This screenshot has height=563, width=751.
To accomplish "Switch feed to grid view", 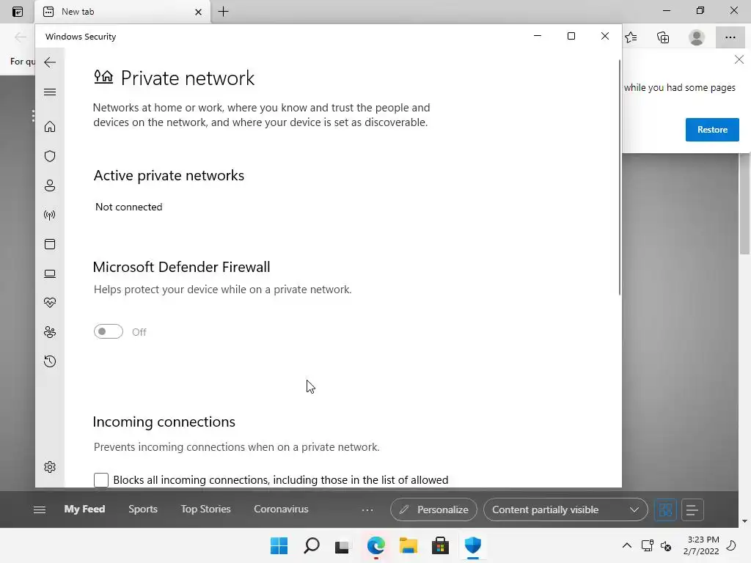I will (665, 510).
